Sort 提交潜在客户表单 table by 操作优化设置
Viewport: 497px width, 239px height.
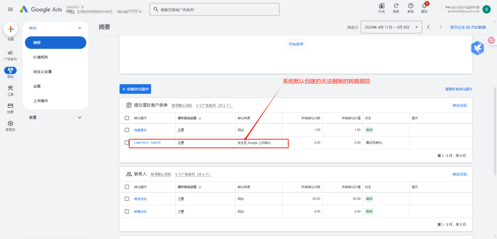point(190,118)
